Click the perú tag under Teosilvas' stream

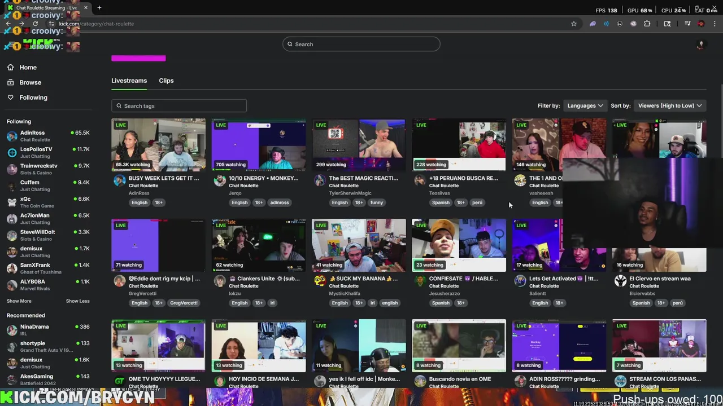[477, 202]
